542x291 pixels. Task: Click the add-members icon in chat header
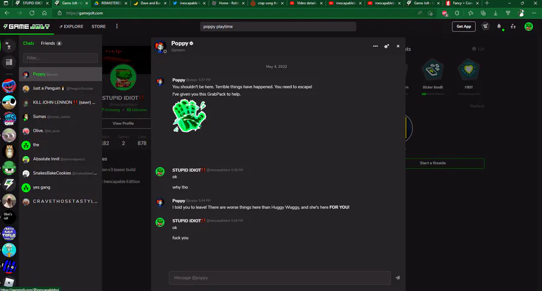[387, 46]
